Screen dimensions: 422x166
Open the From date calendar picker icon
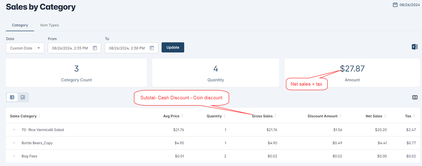pos(95,48)
